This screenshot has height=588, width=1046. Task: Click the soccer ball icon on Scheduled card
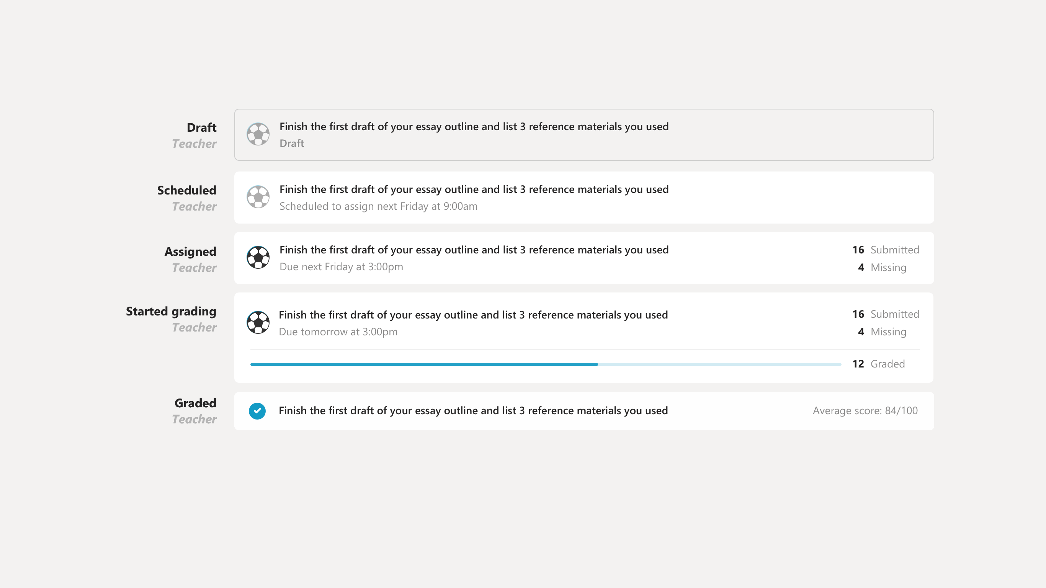(x=258, y=197)
